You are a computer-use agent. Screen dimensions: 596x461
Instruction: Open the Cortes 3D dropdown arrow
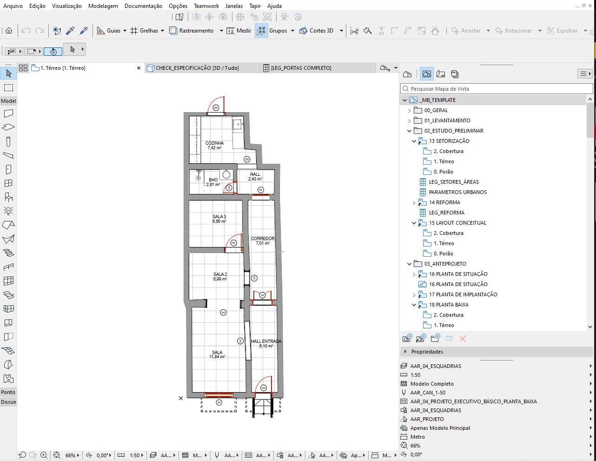tap(341, 31)
